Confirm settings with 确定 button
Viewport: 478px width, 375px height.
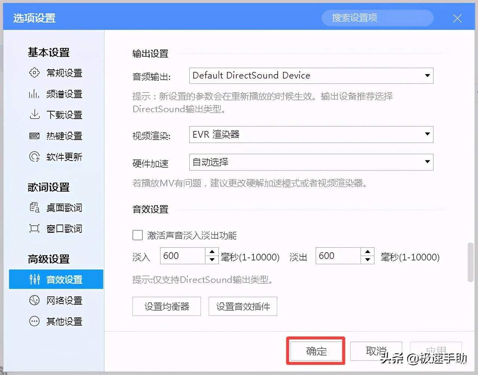[x=316, y=351]
